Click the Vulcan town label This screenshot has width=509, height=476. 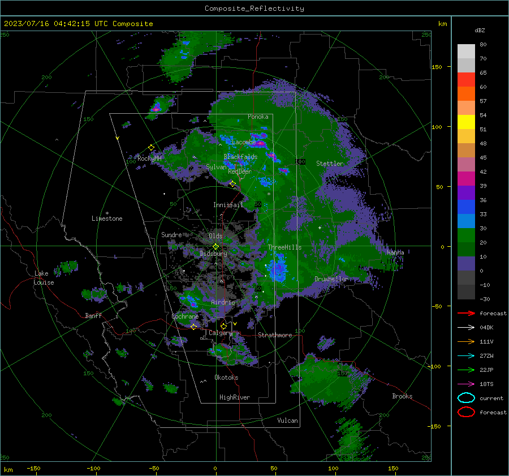coord(287,421)
